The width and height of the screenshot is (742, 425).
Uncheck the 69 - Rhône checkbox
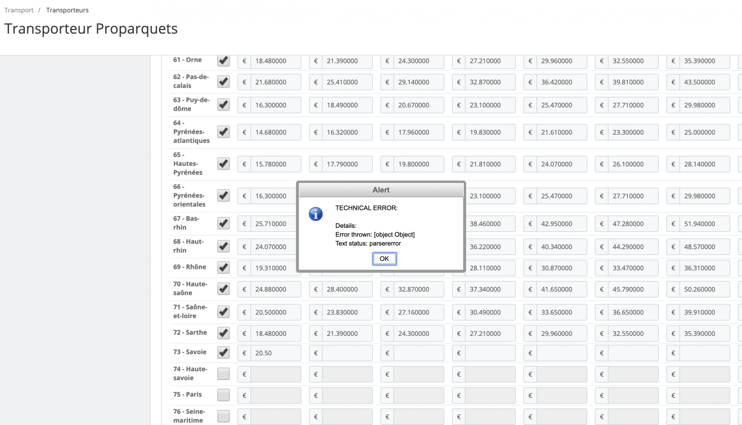click(223, 268)
